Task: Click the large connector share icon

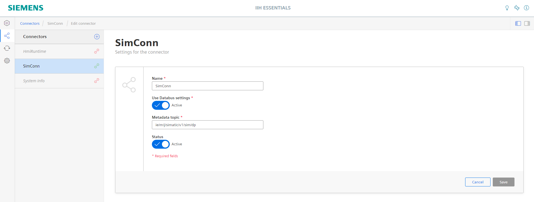Action: (129, 85)
